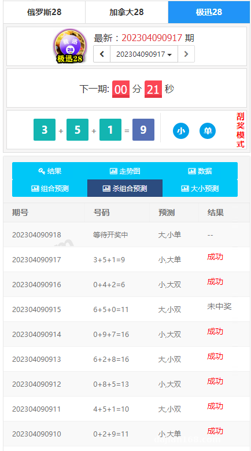
Task: Go to previous period with left chevron
Action: pos(102,54)
